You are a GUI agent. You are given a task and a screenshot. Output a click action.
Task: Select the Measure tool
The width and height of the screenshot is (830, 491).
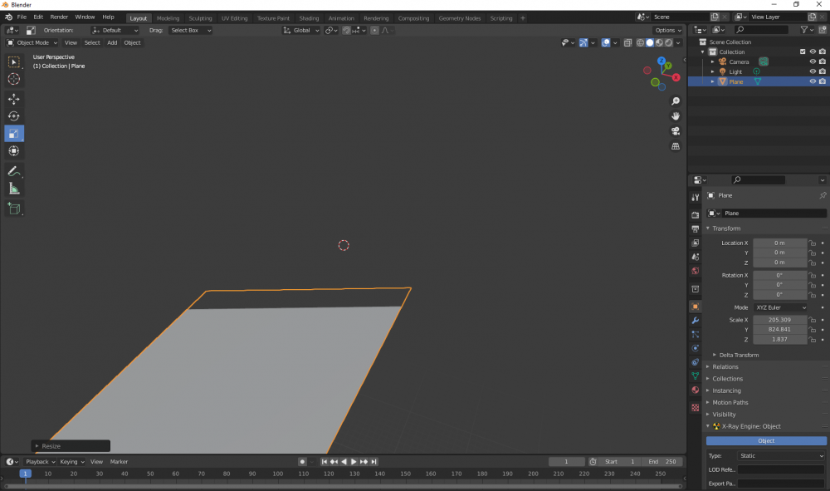tap(14, 189)
